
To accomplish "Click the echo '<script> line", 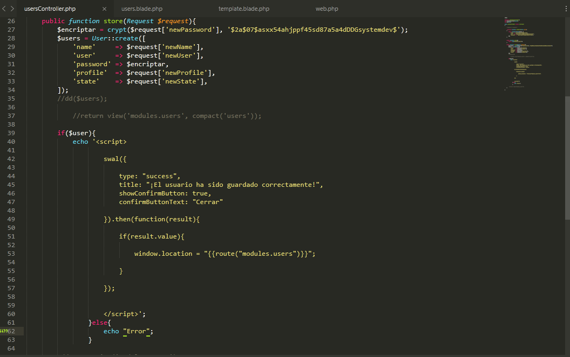I will (100, 142).
